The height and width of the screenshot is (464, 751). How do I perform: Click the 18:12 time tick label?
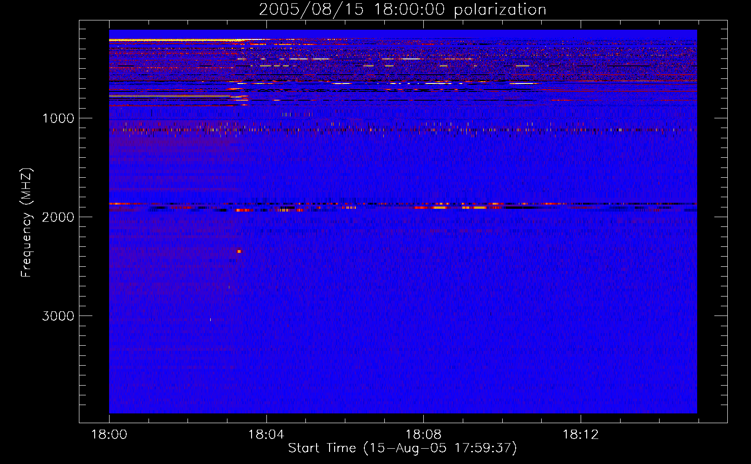581,435
